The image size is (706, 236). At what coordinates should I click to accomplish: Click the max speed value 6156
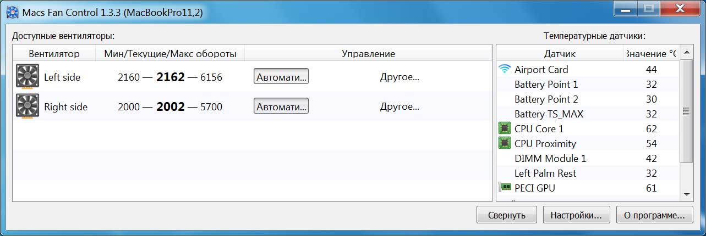(211, 77)
